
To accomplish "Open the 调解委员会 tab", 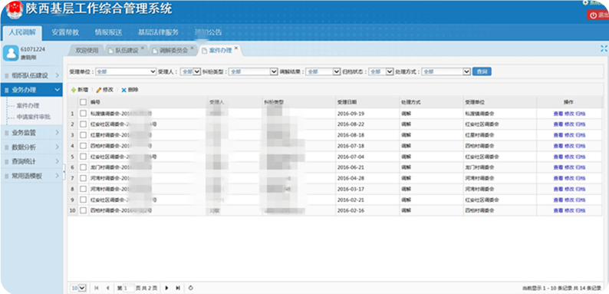I will tap(173, 50).
